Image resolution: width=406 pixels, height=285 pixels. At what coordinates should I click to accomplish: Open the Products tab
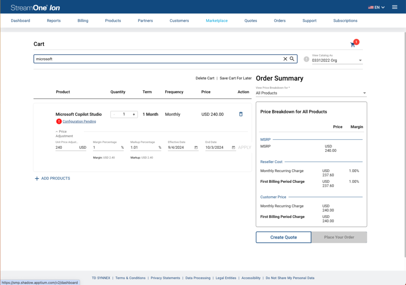click(113, 21)
